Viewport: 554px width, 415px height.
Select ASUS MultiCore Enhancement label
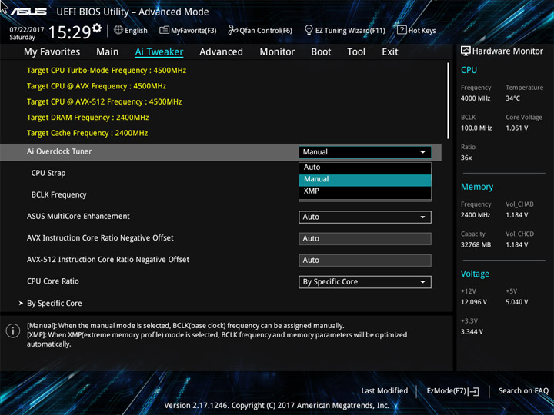[78, 216]
